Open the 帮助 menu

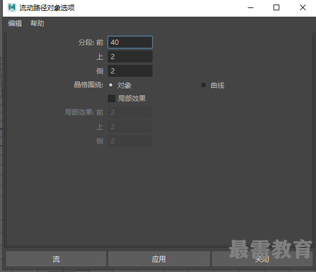click(37, 24)
